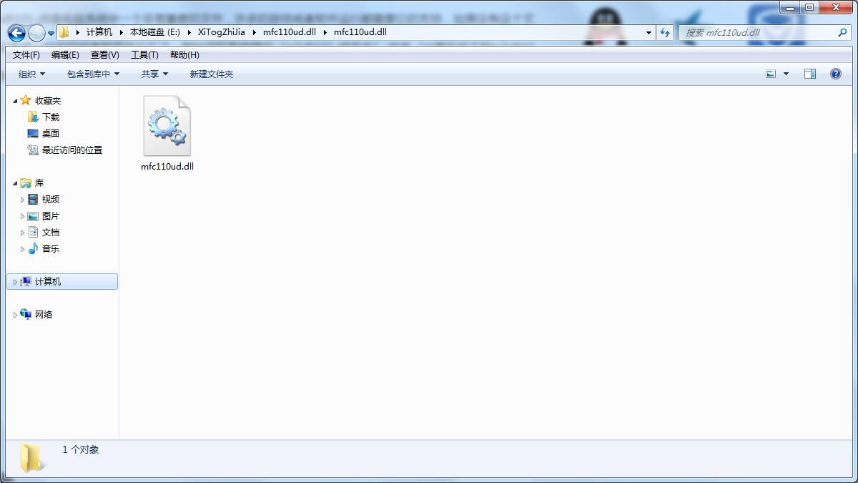
Task: Open the 图片 library
Action: (x=49, y=215)
